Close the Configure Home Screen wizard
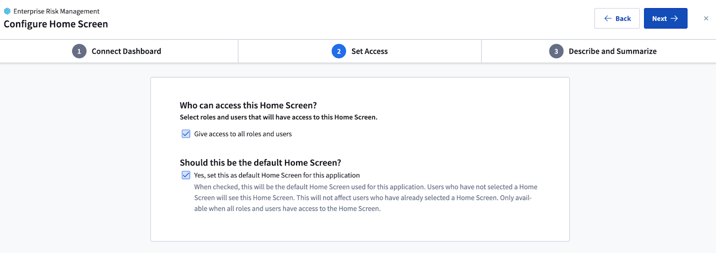The height and width of the screenshot is (253, 716). point(706,18)
